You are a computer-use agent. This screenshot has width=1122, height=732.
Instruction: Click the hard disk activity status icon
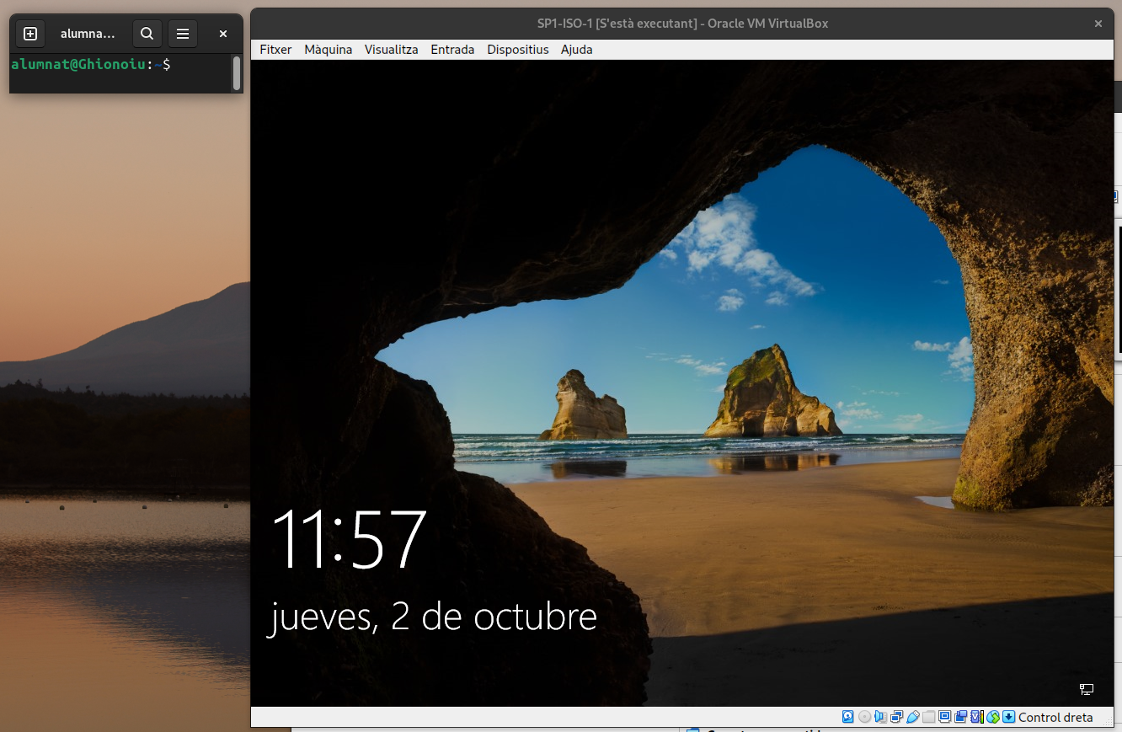click(x=848, y=717)
